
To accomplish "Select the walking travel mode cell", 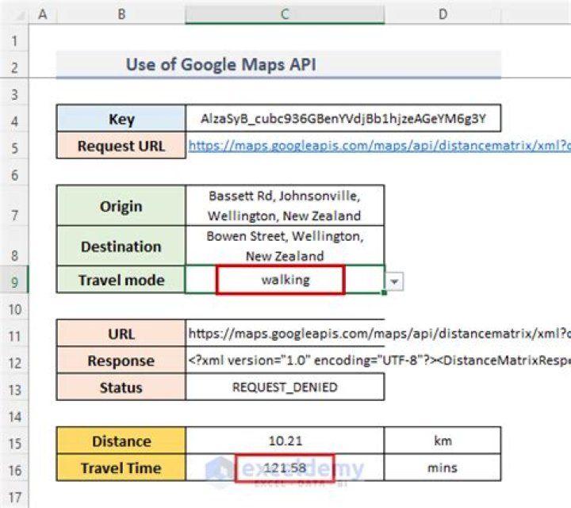I will (285, 280).
